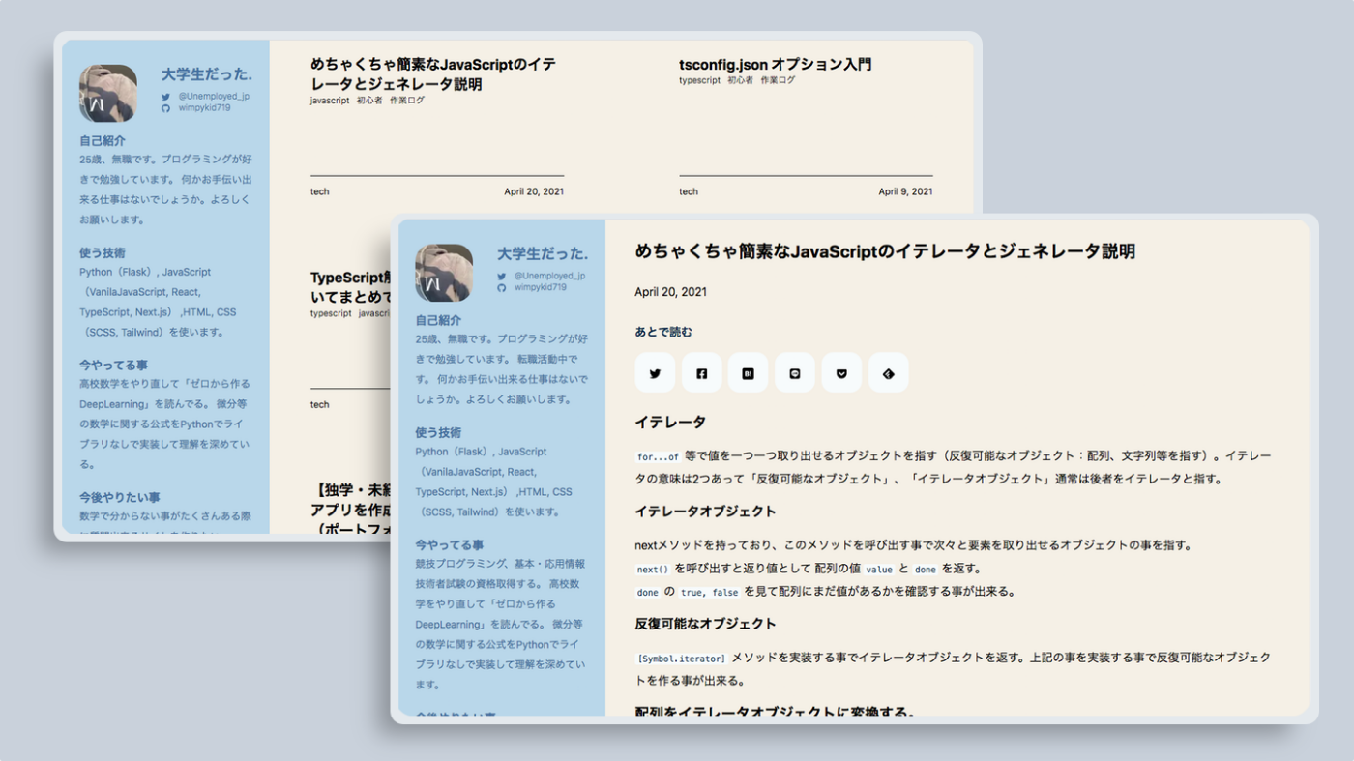This screenshot has width=1354, height=761.
Task: Click tech category on TypeScript article card
Action: pyautogui.click(x=320, y=404)
